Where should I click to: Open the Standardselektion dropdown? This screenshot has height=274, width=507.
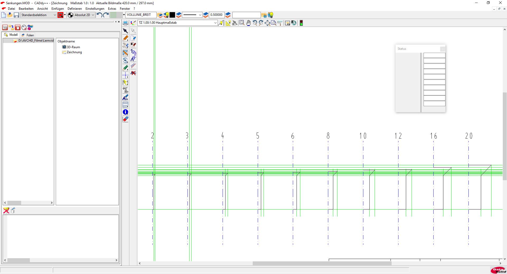click(x=39, y=15)
